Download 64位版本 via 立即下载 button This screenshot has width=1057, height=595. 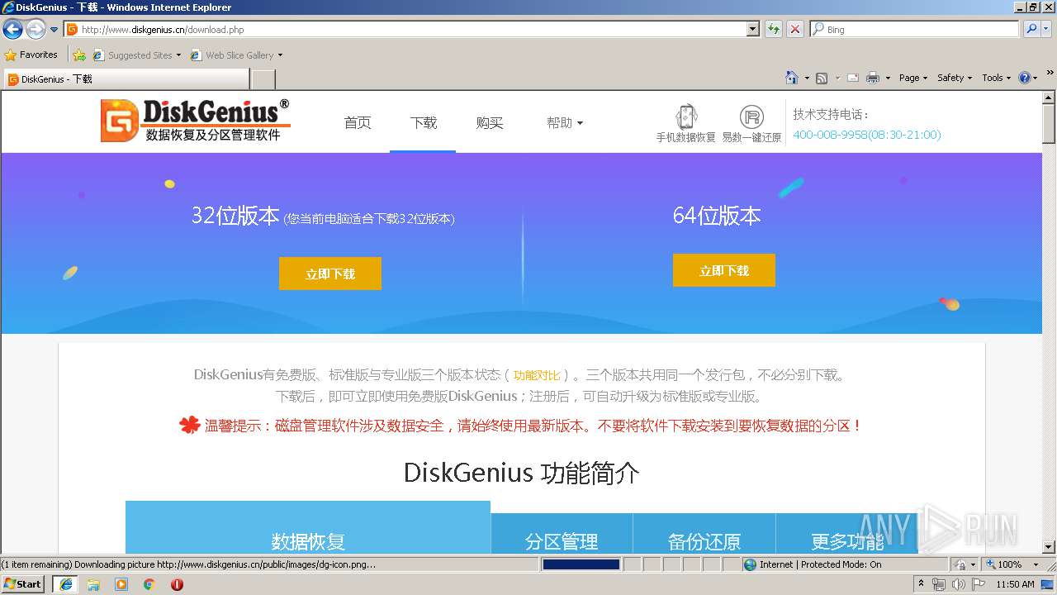click(x=724, y=270)
